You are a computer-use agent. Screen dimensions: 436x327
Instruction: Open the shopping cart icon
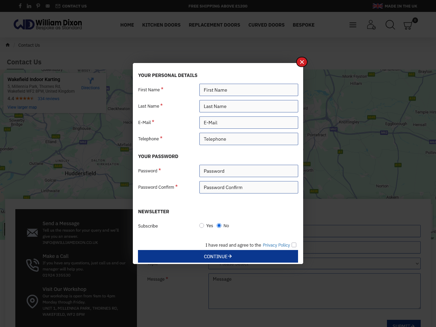coord(408,25)
